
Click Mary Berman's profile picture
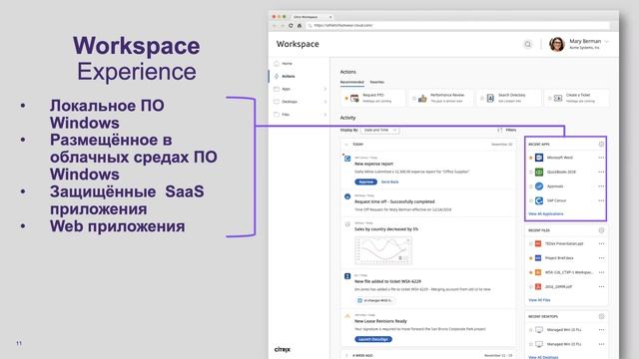tap(557, 44)
